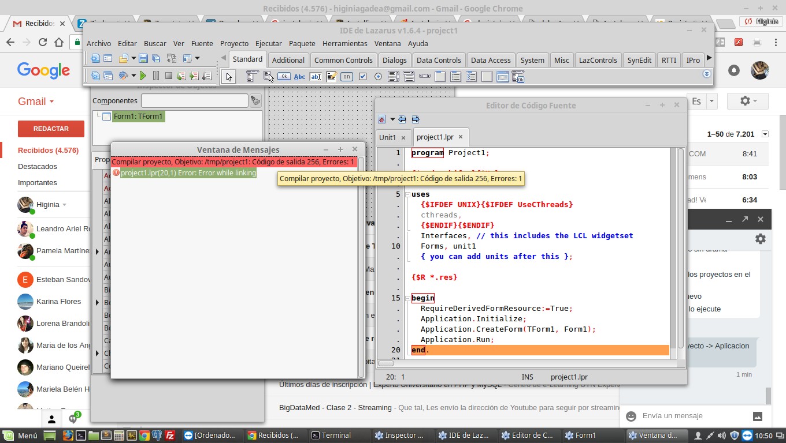786x443 pixels.
Task: Select the TComboBox component icon
Action: click(409, 76)
